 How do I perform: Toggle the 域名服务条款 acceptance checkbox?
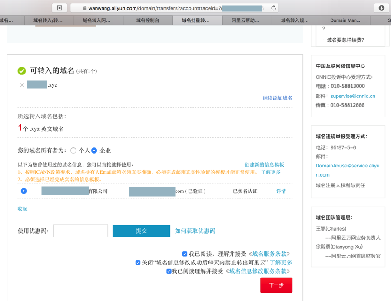(x=185, y=254)
